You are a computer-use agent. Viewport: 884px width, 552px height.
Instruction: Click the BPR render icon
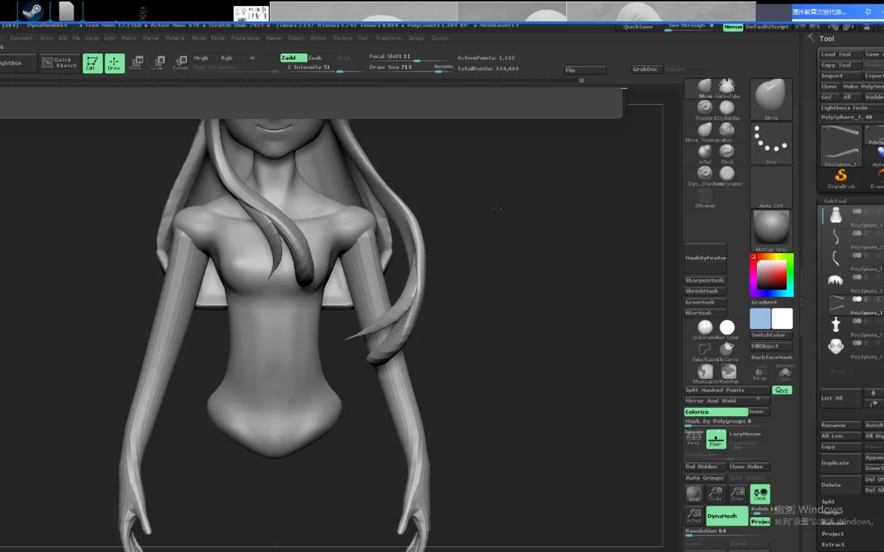[x=694, y=493]
